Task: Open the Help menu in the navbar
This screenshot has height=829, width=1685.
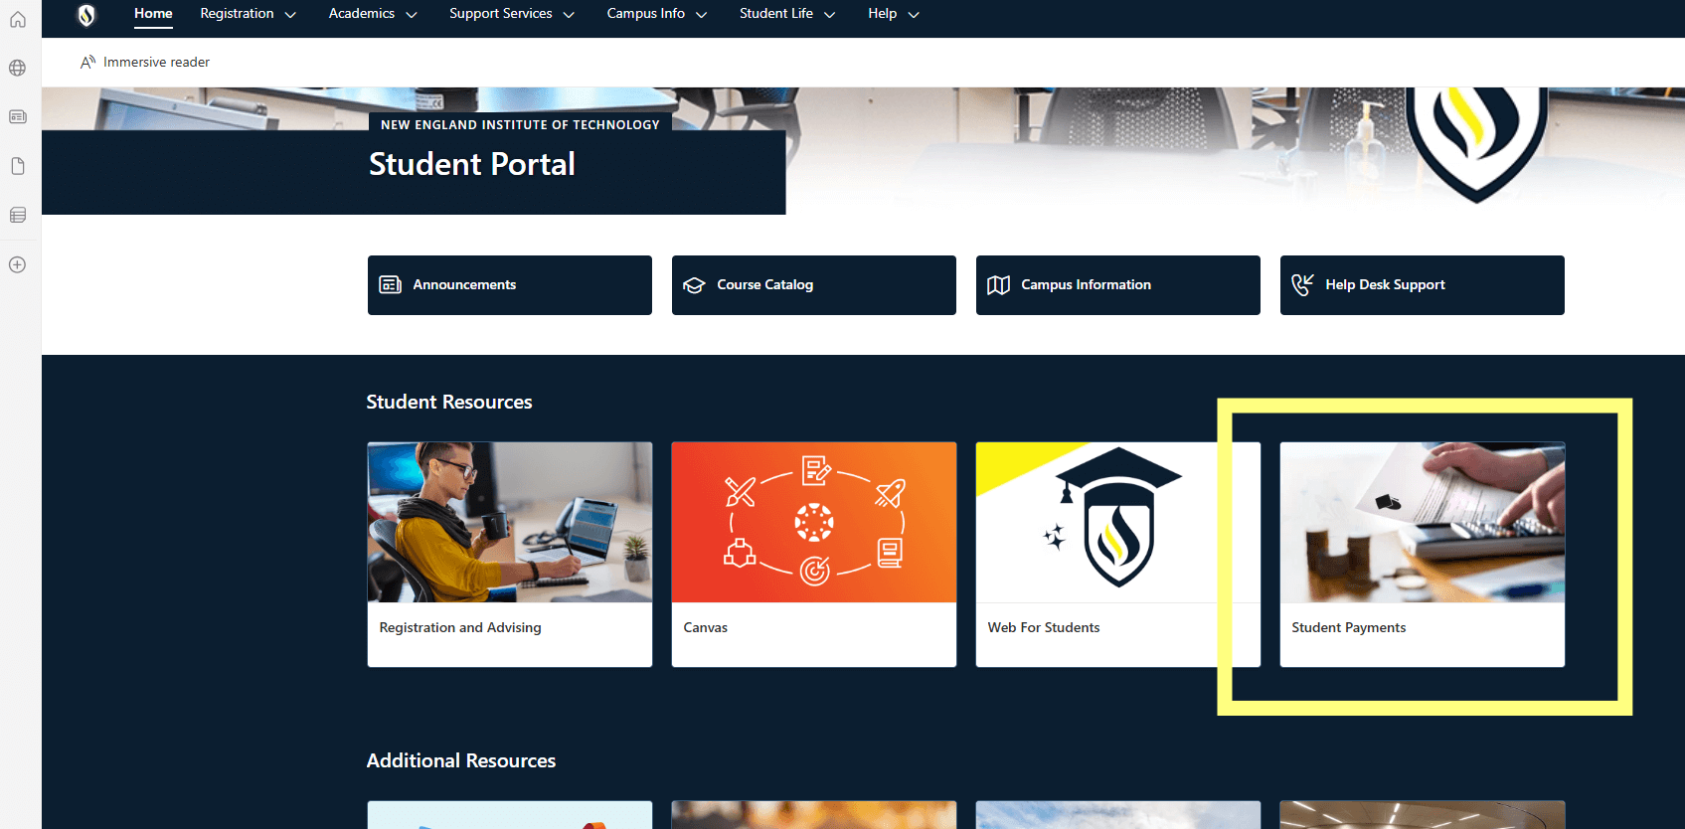Action: pyautogui.click(x=893, y=14)
